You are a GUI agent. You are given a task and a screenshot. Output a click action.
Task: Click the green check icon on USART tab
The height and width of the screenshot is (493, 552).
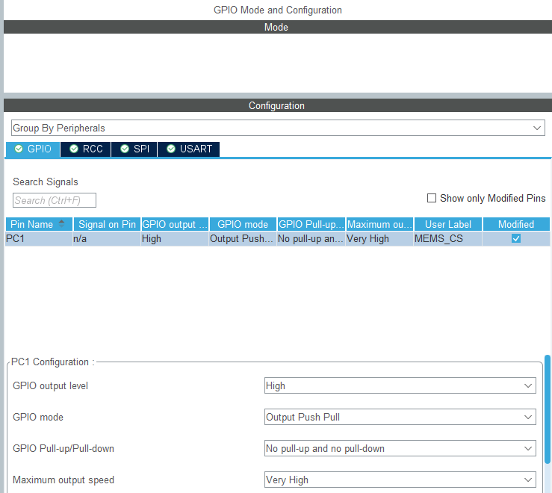pos(171,149)
